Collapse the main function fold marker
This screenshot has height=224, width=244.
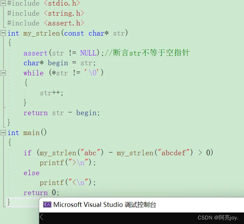point(3,133)
